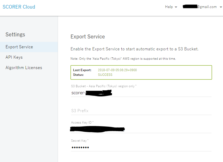This screenshot has height=162, width=223.
Task: Click the Export Service page heading
Action: point(88,37)
